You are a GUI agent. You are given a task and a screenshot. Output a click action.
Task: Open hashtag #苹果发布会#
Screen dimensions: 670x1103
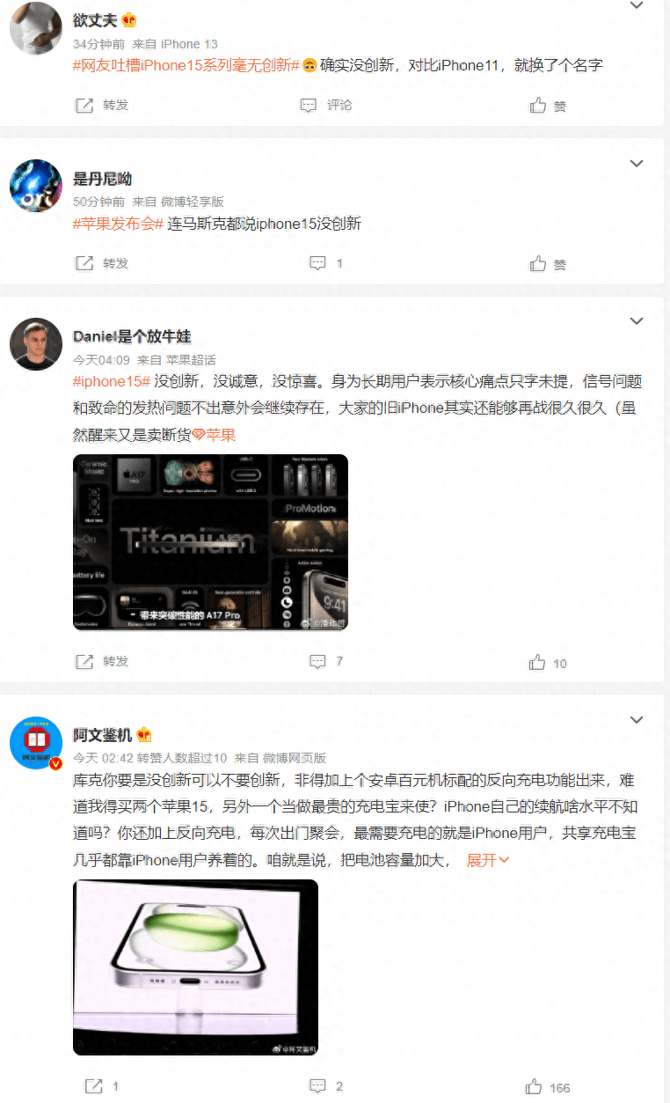coord(118,224)
